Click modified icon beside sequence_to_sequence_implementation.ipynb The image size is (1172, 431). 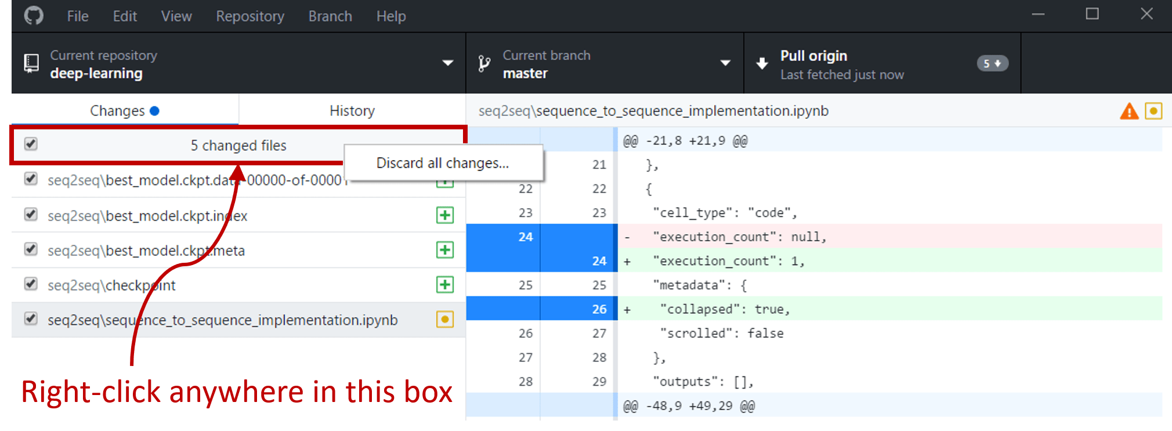445,320
